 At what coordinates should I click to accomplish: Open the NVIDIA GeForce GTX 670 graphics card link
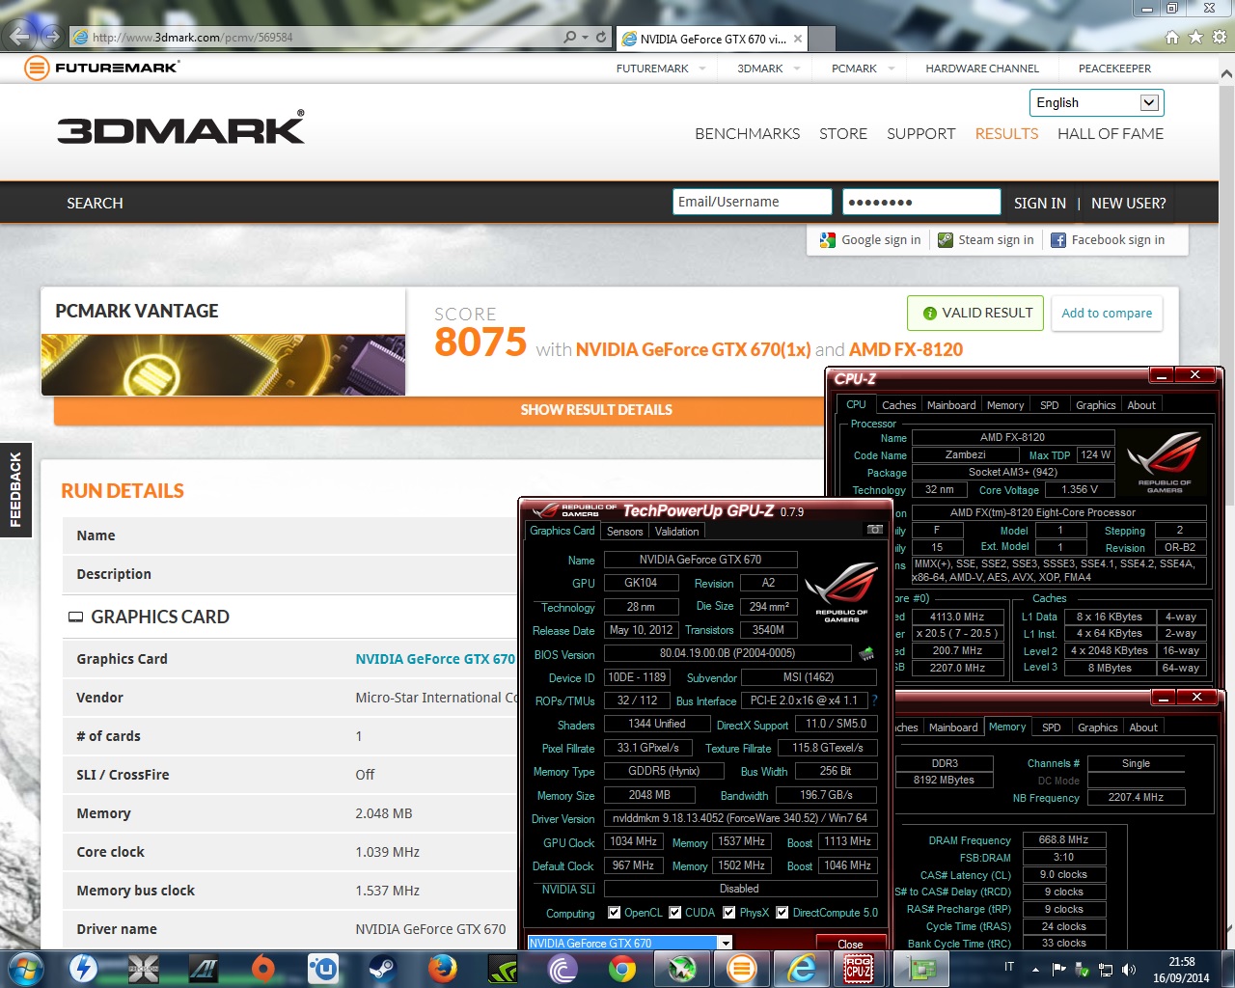(x=435, y=659)
